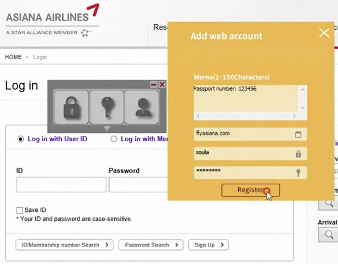Image resolution: width=338 pixels, height=264 pixels.
Task: Click the lock icon in the soula field
Action: (x=298, y=153)
